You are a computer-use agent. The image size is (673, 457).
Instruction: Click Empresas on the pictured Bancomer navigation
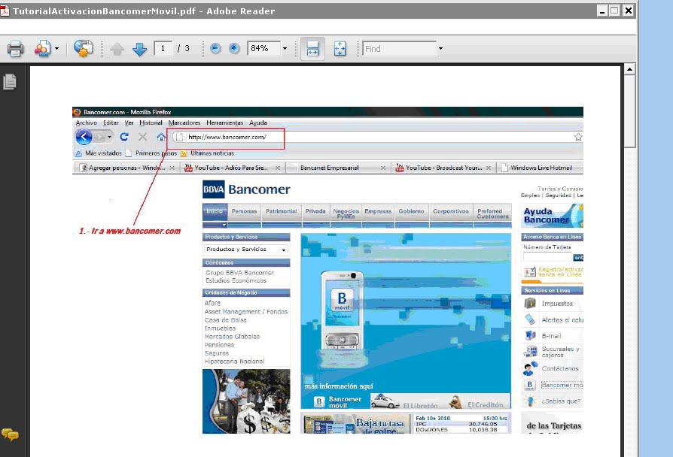(x=378, y=211)
